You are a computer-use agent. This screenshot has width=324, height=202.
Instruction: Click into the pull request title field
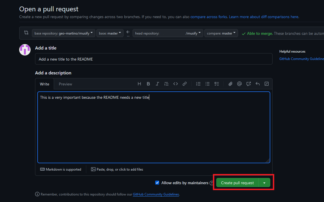point(154,59)
